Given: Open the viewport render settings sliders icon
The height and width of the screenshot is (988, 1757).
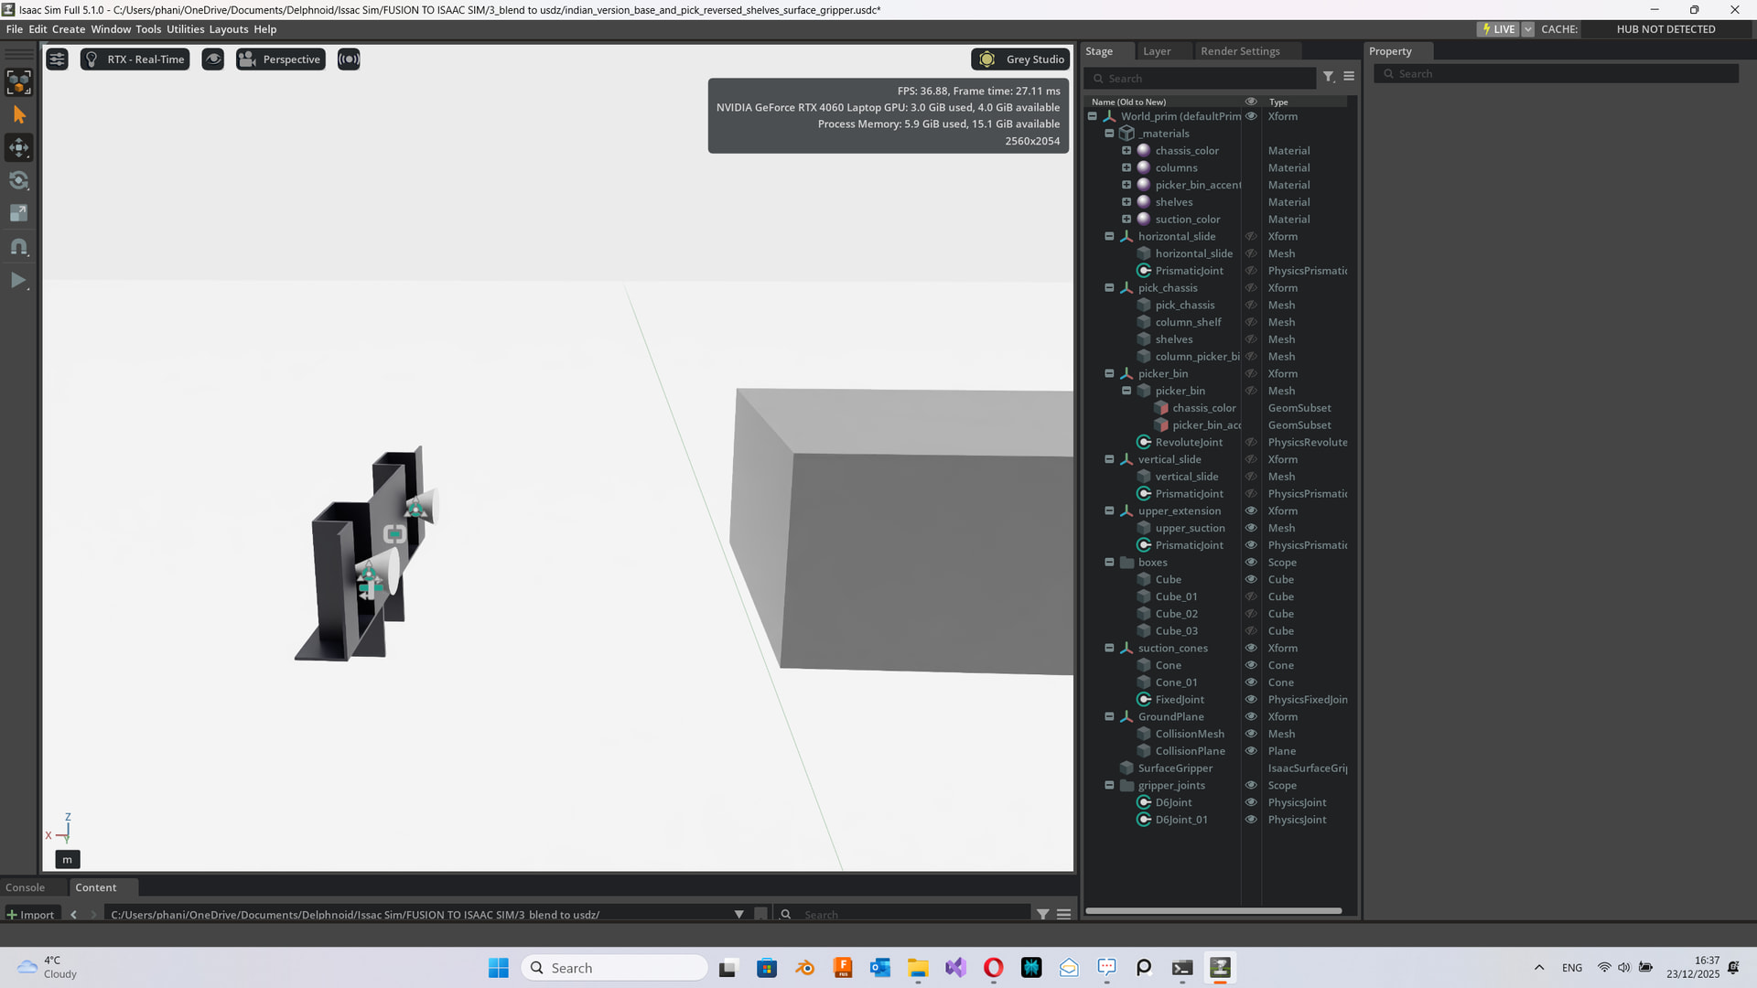Looking at the screenshot, I should point(57,59).
